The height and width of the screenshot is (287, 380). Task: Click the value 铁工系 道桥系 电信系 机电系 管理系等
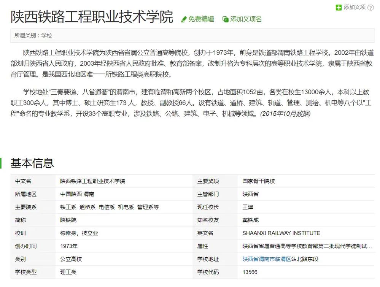tap(110, 207)
